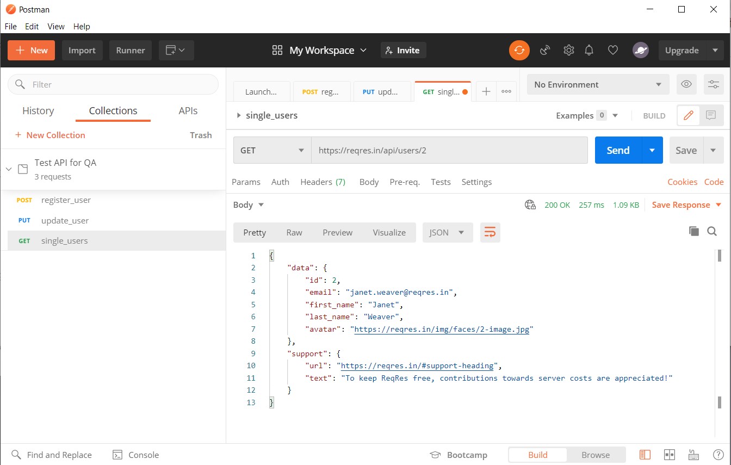The height and width of the screenshot is (465, 731).
Task: Click the response body vertical scrollbar
Action: pyautogui.click(x=719, y=326)
